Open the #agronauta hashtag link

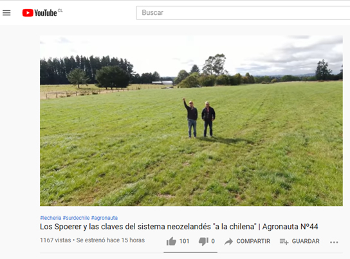[x=104, y=218]
